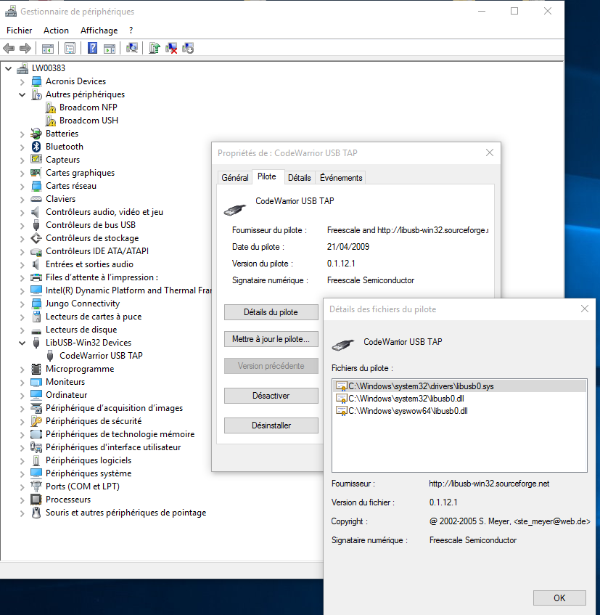
Task: Expand the Acronis Devices category
Action: [x=22, y=81]
